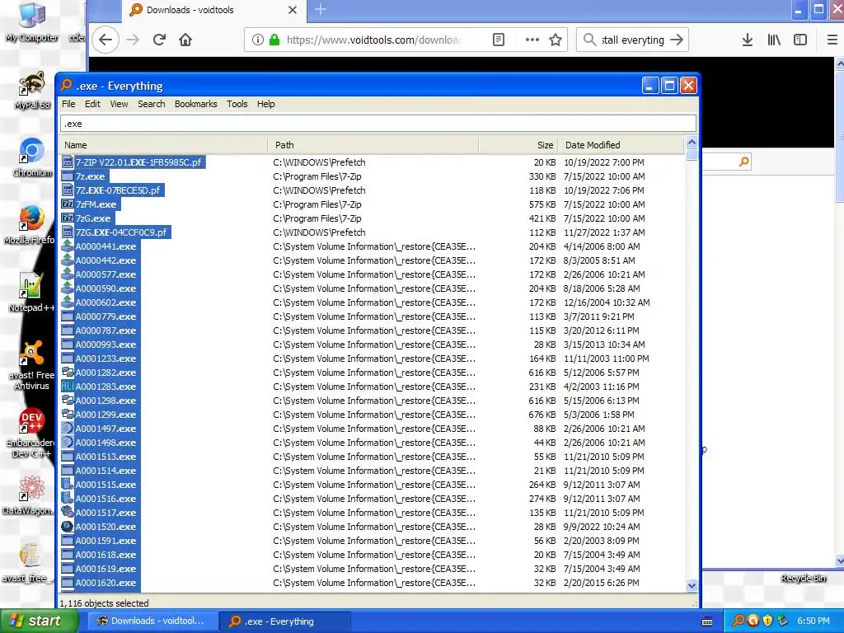Screen dimensions: 844x633
Task: Click 676 KB size cell
Action: 542,415
